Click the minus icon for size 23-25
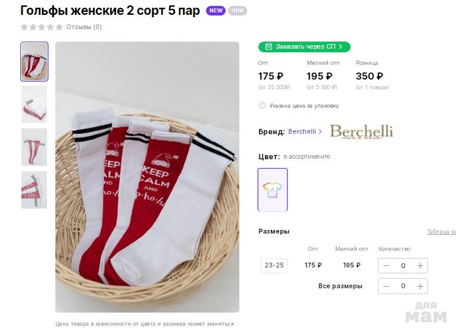Screen dimensions: 456x331 tap(386, 266)
